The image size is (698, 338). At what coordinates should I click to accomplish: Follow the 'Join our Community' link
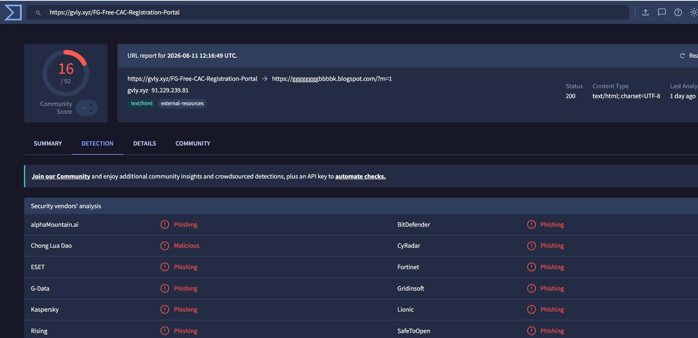[x=61, y=176]
